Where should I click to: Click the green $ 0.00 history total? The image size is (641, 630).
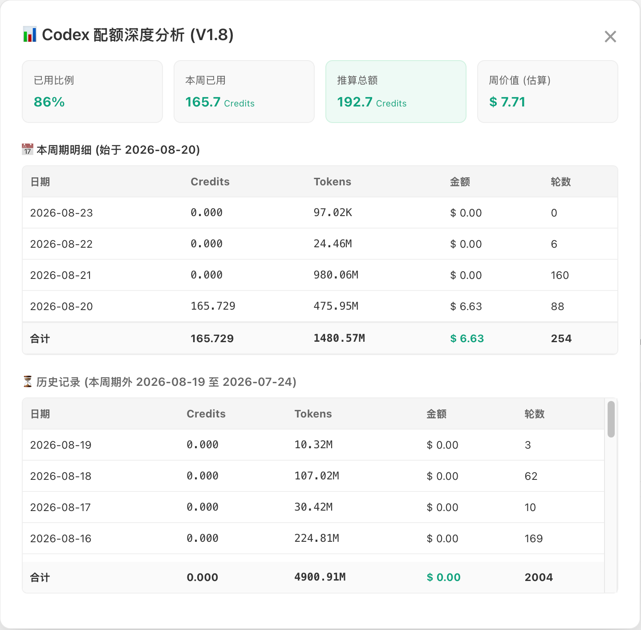tap(443, 577)
